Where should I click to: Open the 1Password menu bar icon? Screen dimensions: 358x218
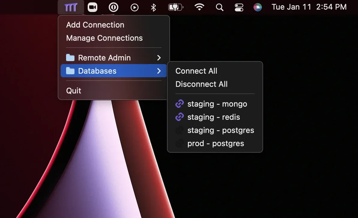click(114, 7)
